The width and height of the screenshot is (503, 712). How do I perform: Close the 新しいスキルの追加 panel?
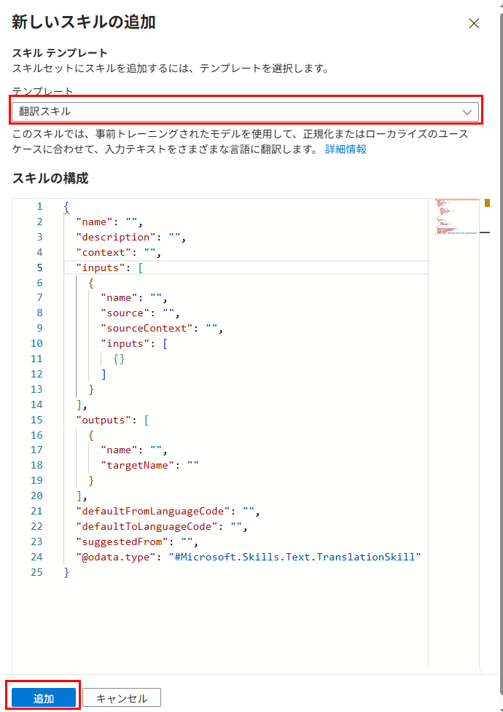pyautogui.click(x=474, y=23)
